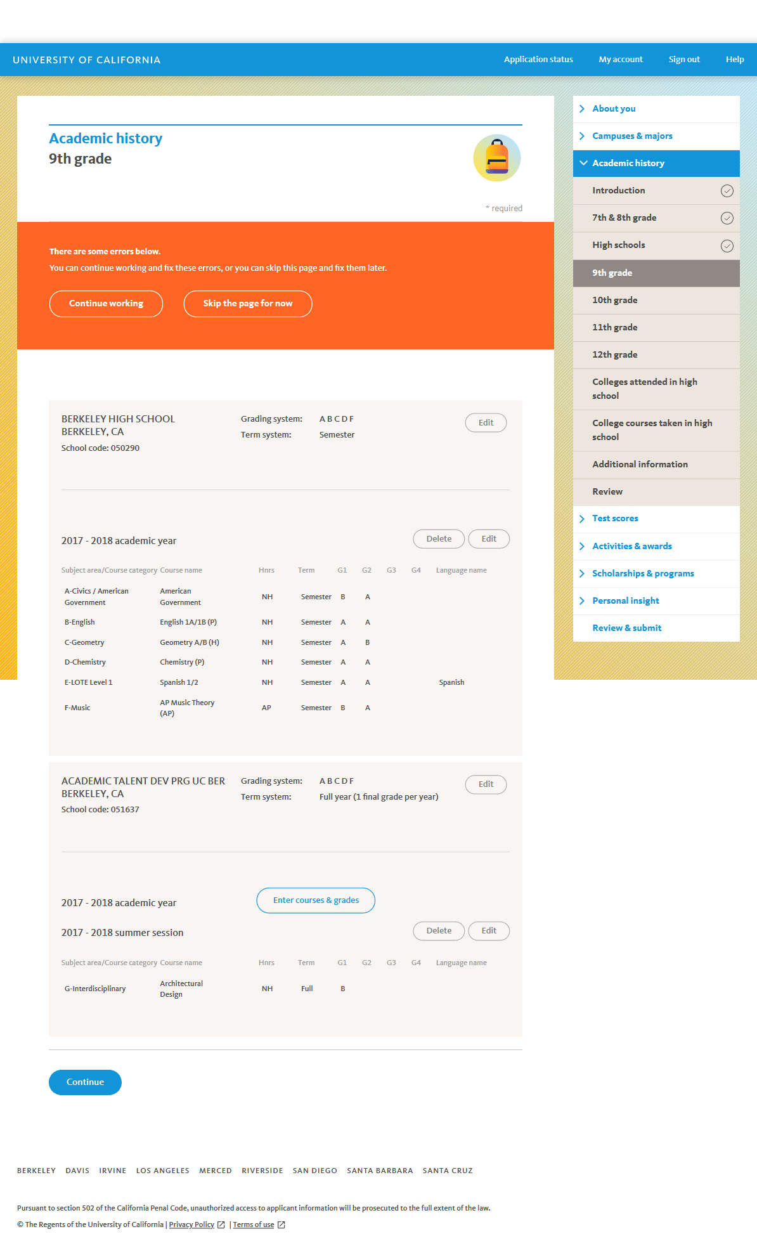Collapse the Academic history chevron
757x1260 pixels.
583,164
